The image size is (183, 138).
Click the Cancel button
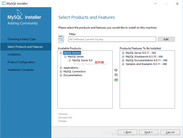[x=170, y=132]
